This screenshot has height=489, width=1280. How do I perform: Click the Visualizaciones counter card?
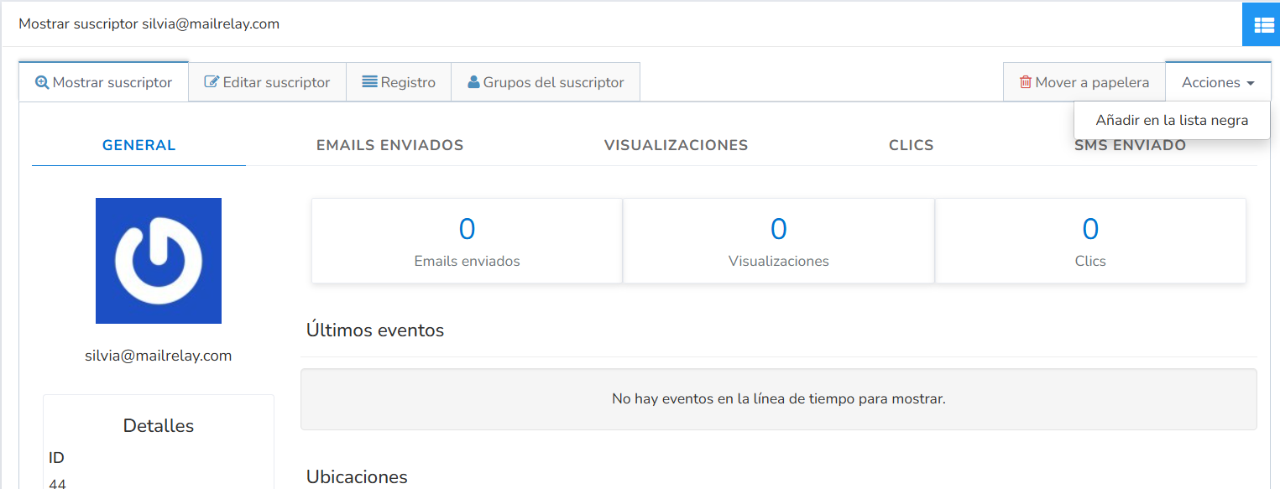[x=779, y=241]
